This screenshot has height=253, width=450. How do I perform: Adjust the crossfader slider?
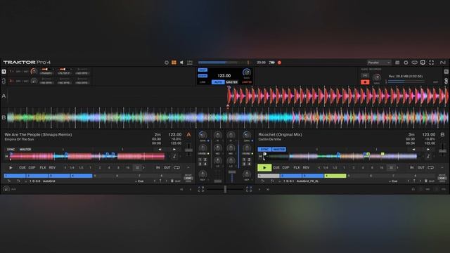tap(225, 189)
